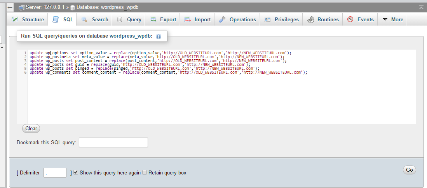
Task: Open the Import tab
Action: point(197,19)
